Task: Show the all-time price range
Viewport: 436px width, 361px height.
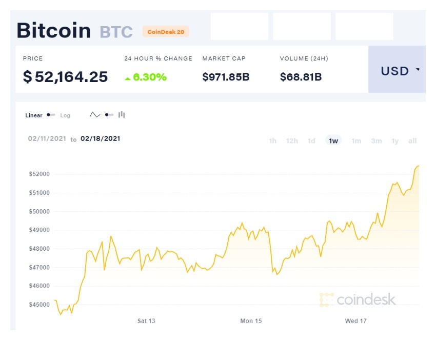Action: pyautogui.click(x=412, y=141)
